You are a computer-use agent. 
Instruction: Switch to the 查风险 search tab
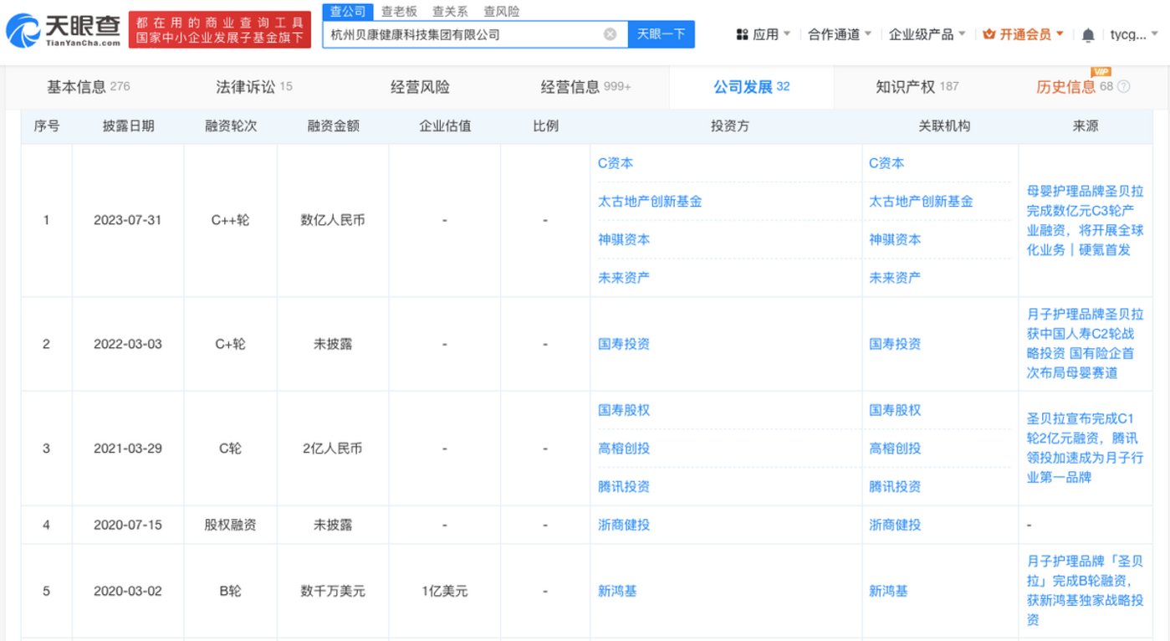(501, 12)
